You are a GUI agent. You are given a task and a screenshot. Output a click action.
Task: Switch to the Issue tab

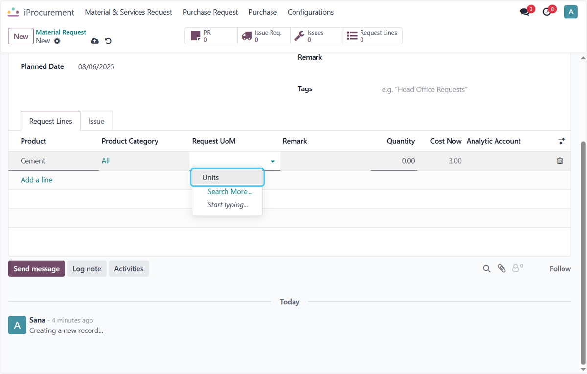(x=96, y=121)
